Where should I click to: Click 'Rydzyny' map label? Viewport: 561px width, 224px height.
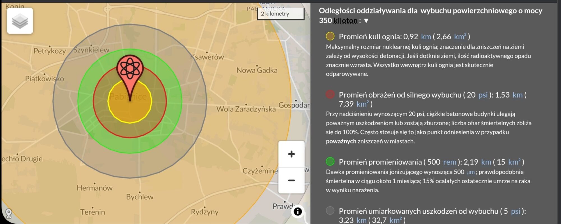click(x=204, y=212)
